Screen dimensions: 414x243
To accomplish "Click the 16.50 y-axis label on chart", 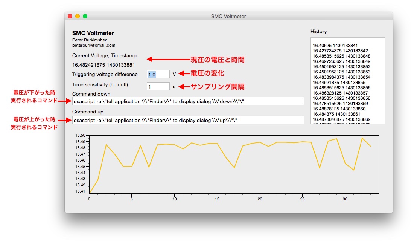I will 80,135.
